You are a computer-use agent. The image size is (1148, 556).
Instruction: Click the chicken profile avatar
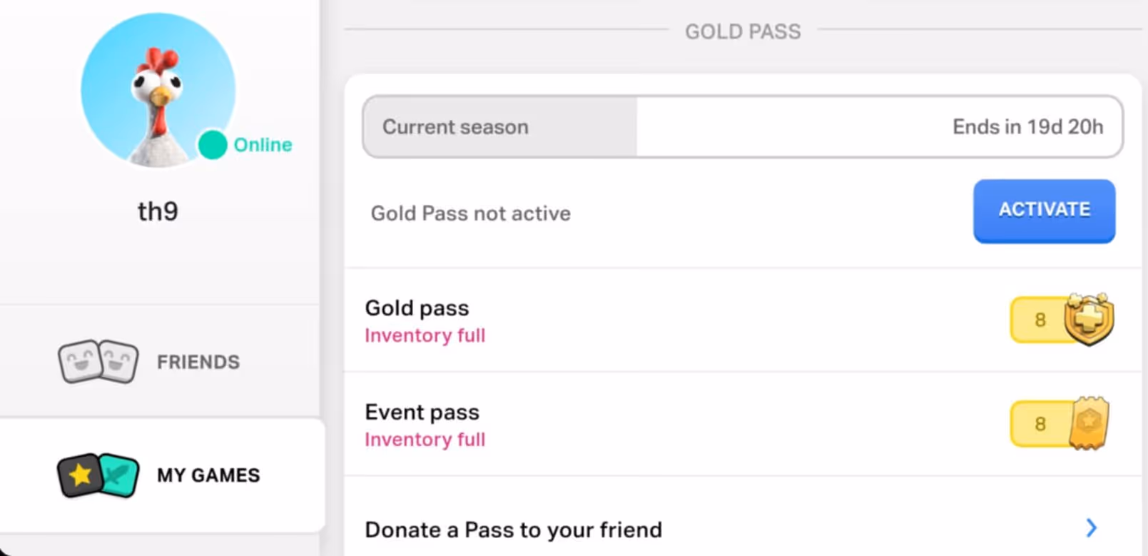click(x=158, y=89)
